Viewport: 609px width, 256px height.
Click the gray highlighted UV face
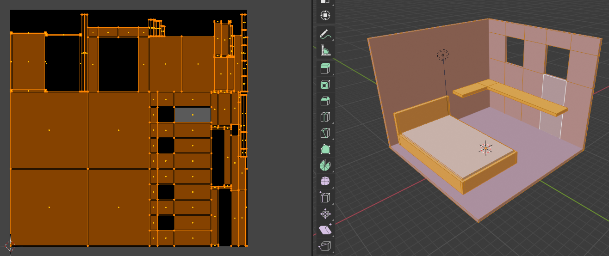click(193, 115)
